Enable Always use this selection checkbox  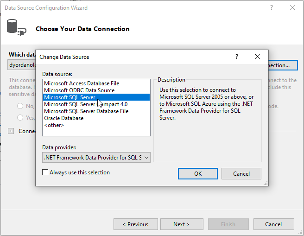[x=45, y=172]
